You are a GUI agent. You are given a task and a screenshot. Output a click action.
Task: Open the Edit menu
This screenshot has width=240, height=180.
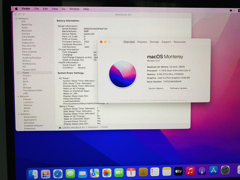[45, 9]
